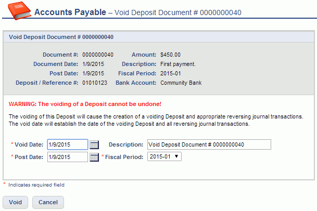
Task: Open the Void Date calendar picker
Action: pos(94,144)
